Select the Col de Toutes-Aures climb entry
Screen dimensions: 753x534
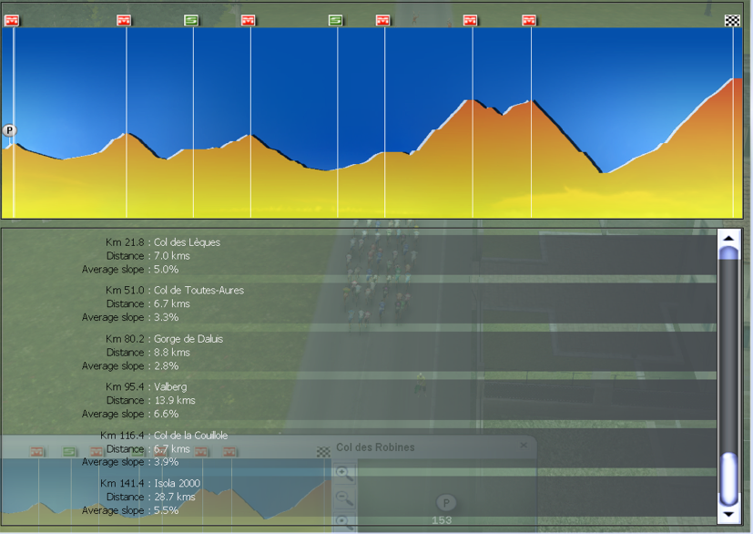pyautogui.click(x=198, y=291)
